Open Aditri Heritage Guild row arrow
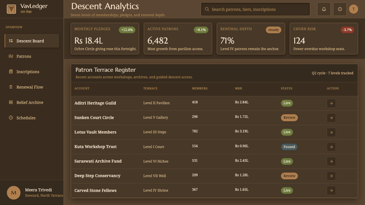 click(331, 103)
